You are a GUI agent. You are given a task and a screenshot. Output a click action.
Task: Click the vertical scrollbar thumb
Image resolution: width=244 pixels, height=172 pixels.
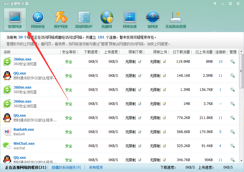tap(241, 71)
